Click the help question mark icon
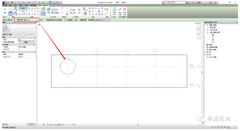The height and width of the screenshot is (131, 240). (x=215, y=2)
